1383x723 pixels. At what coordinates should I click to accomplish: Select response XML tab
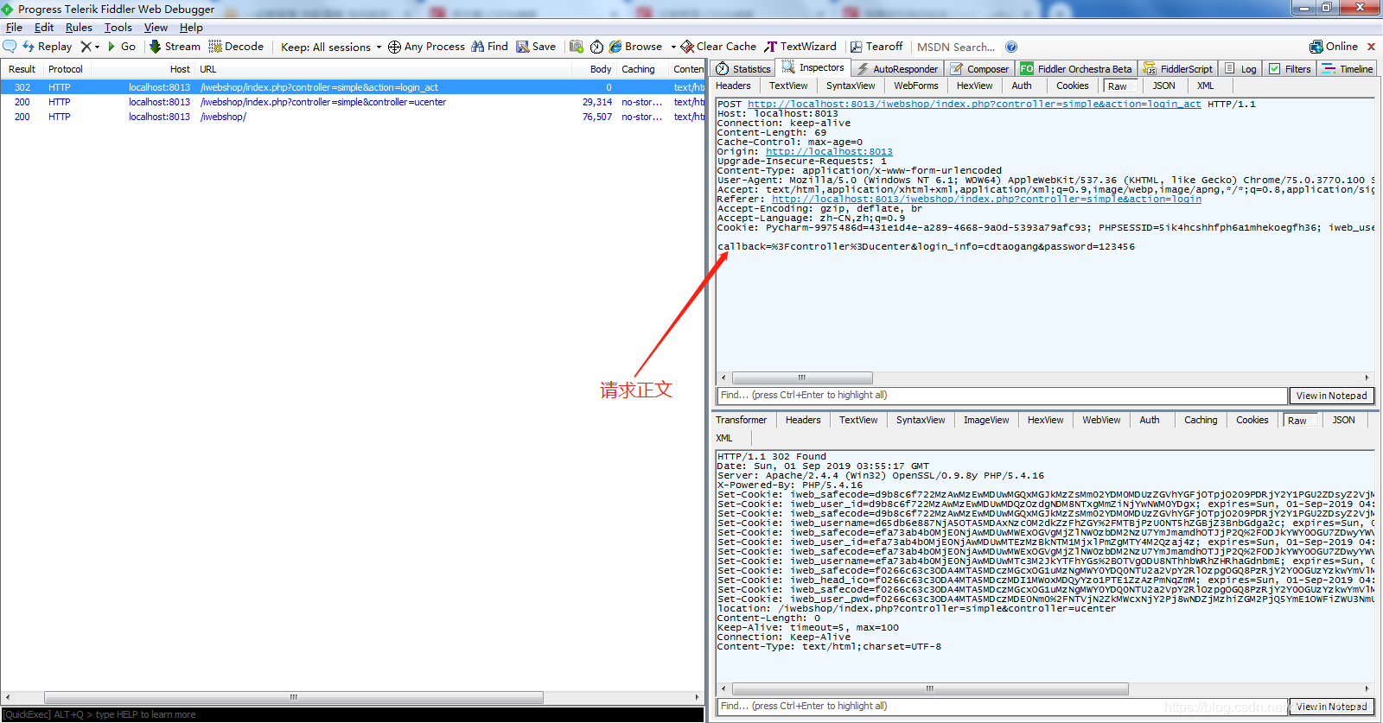(724, 438)
